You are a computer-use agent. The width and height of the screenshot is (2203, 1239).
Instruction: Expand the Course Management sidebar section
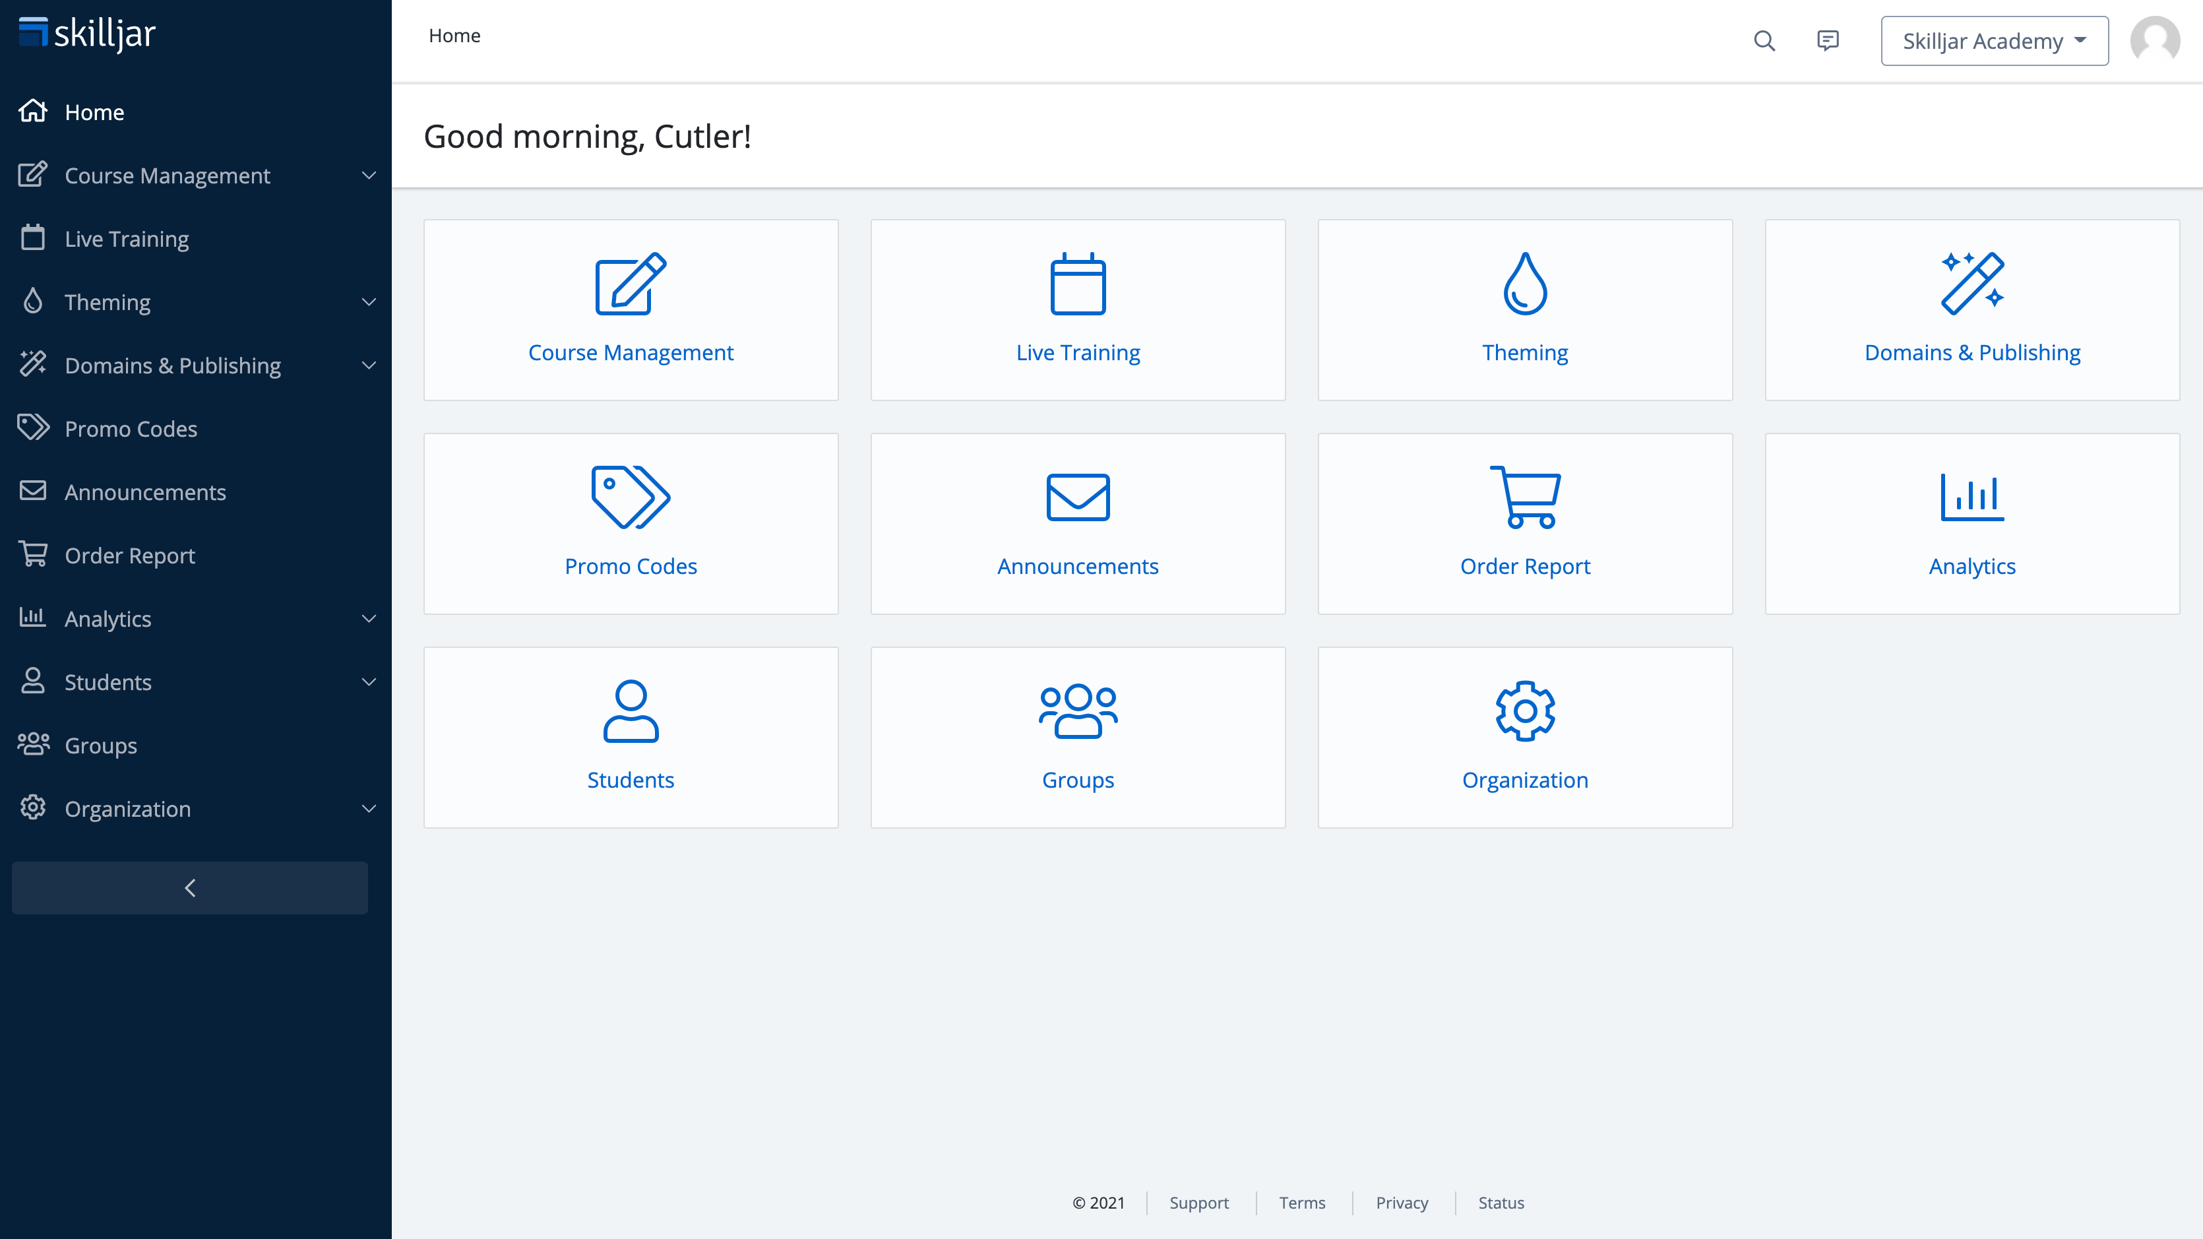click(x=369, y=175)
